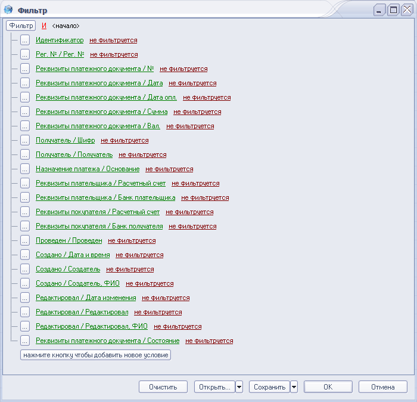Click Реквизиты плательщика / Расчетный счет link

click(x=101, y=183)
